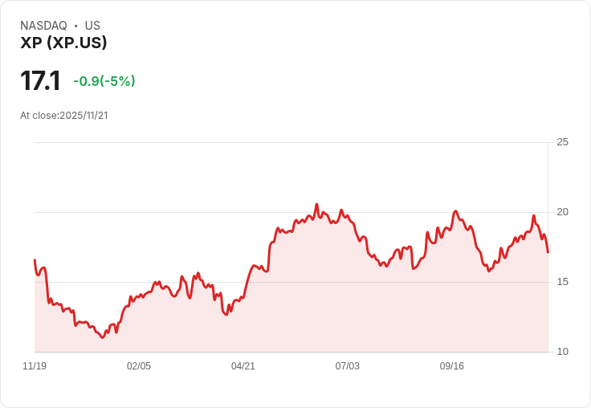Click the 25 y-axis label
591x408 pixels.
pyautogui.click(x=563, y=142)
